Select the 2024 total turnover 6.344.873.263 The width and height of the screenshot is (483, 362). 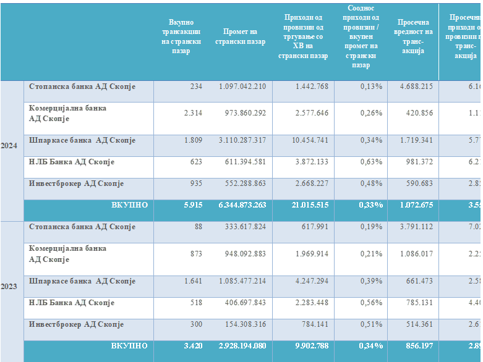pyautogui.click(x=242, y=205)
